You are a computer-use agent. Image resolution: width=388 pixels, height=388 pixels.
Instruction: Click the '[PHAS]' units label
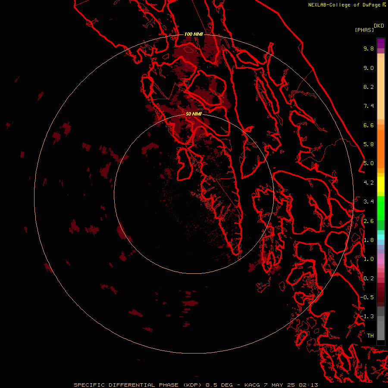pos(364,30)
